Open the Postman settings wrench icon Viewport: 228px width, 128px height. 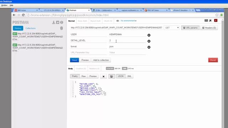(x=210, y=21)
